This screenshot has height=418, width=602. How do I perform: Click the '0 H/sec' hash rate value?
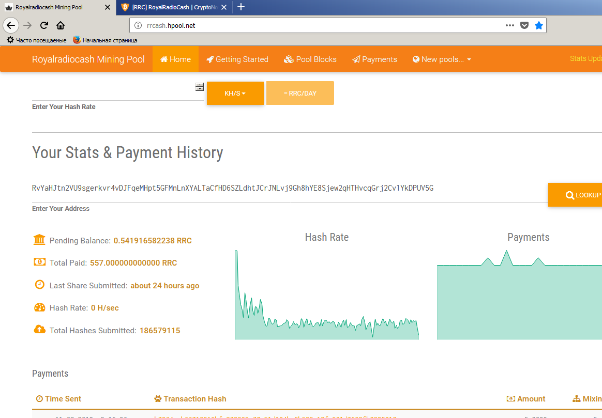click(105, 308)
